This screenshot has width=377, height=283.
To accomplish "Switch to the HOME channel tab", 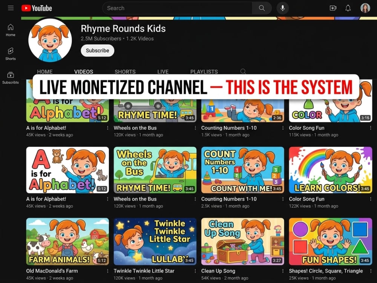I will point(45,72).
